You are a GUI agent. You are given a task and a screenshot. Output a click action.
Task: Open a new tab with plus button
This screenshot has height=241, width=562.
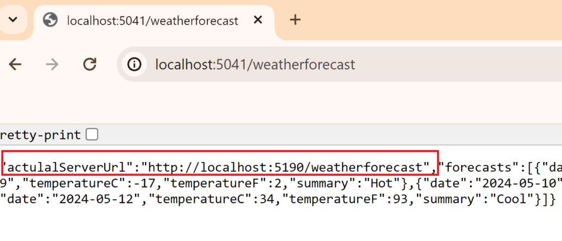(x=295, y=20)
